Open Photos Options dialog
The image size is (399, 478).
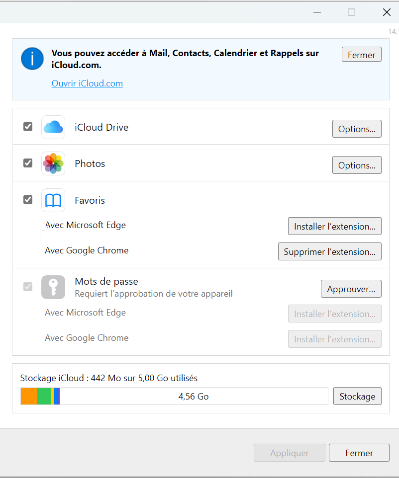point(357,165)
